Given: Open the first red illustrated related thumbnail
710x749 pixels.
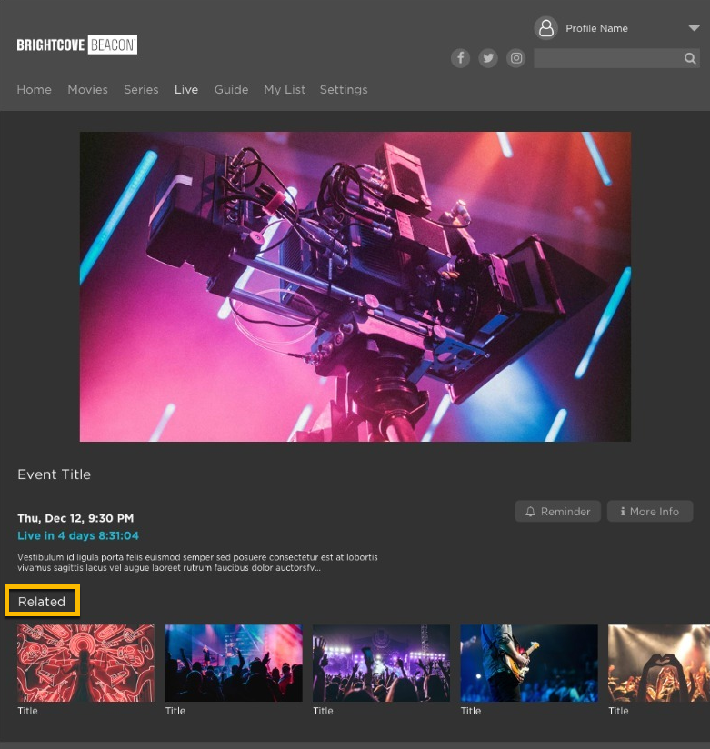Looking at the screenshot, I should click(85, 663).
